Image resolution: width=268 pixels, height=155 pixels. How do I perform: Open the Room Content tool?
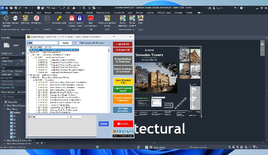(x=132, y=19)
